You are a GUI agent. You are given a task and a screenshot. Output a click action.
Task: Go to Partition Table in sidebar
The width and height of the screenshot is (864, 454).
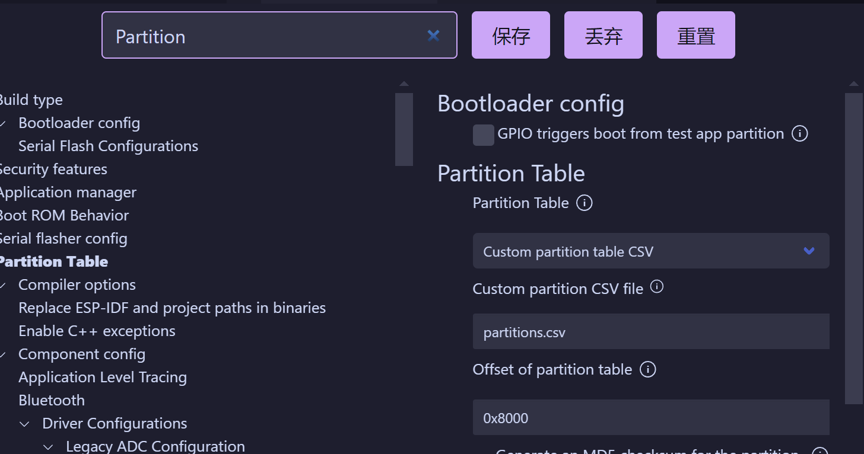(x=53, y=261)
